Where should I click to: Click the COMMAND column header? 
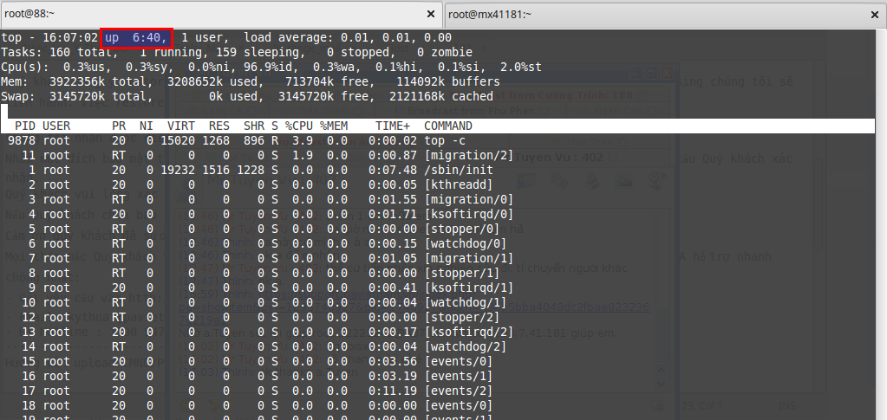click(448, 126)
